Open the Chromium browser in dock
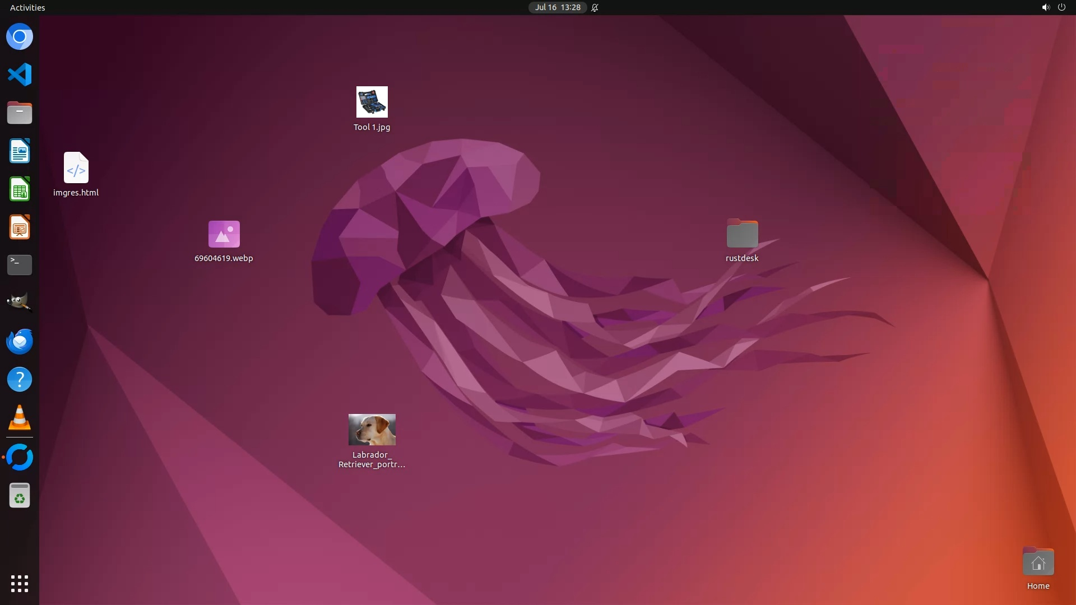Screen dimensions: 1076x605 20,37
